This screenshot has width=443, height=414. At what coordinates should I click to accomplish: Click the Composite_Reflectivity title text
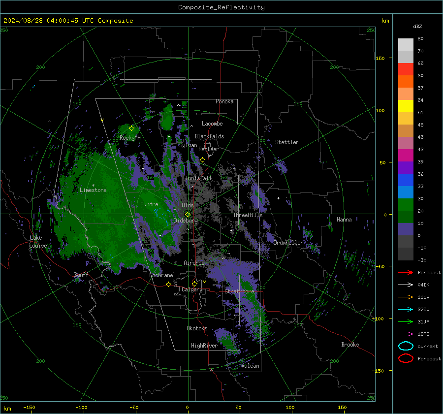221,7
